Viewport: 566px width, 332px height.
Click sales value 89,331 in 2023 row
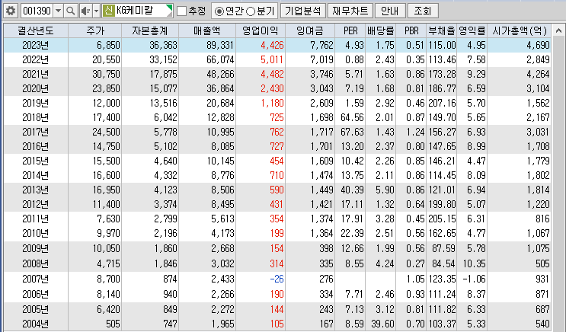tap(220, 45)
